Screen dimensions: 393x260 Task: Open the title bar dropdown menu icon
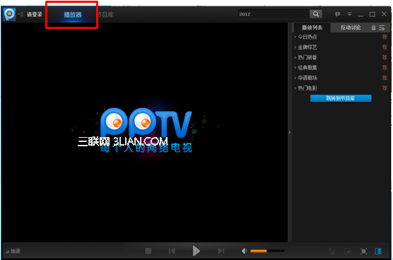tap(349, 14)
